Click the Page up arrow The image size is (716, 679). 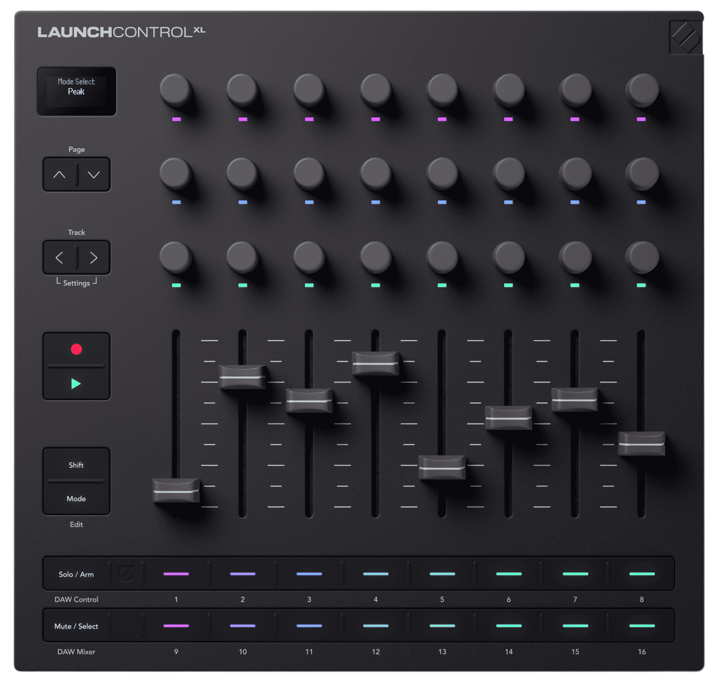pos(59,175)
